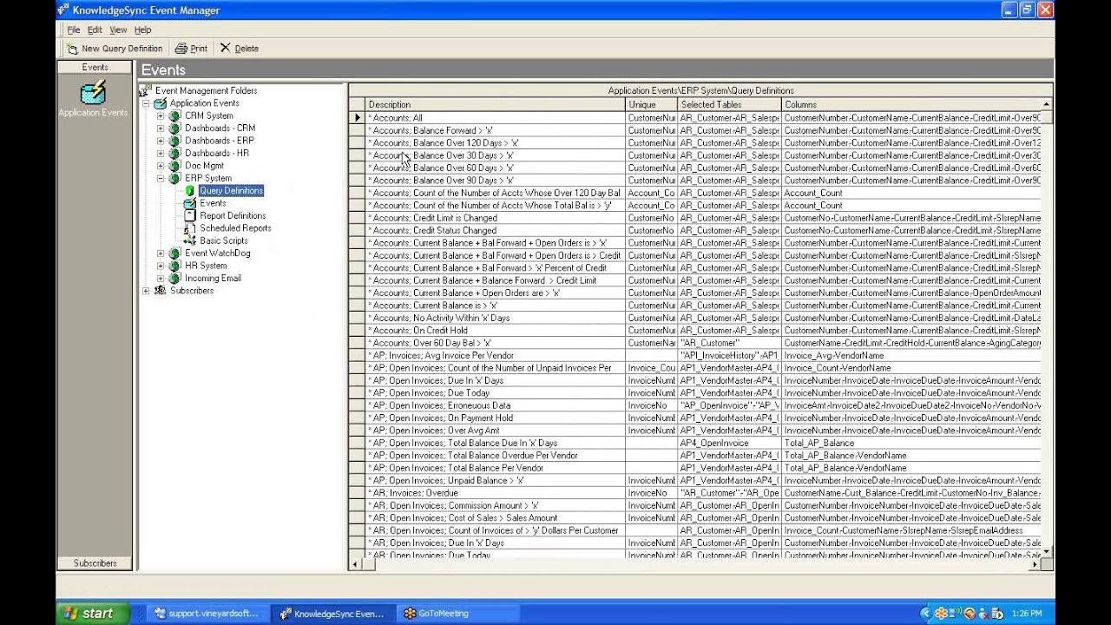1111x625 pixels.
Task: Expand the Dashboards - ERP node
Action: point(161,141)
